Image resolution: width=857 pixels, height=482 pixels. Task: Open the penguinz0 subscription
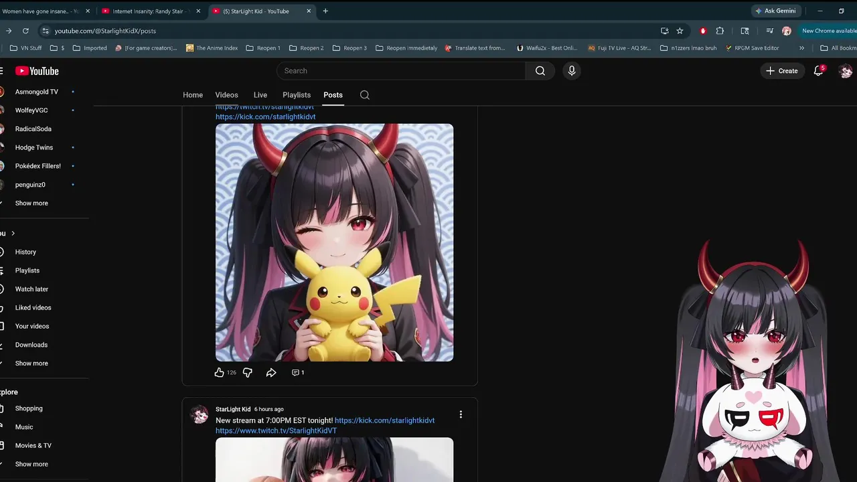[x=30, y=185]
